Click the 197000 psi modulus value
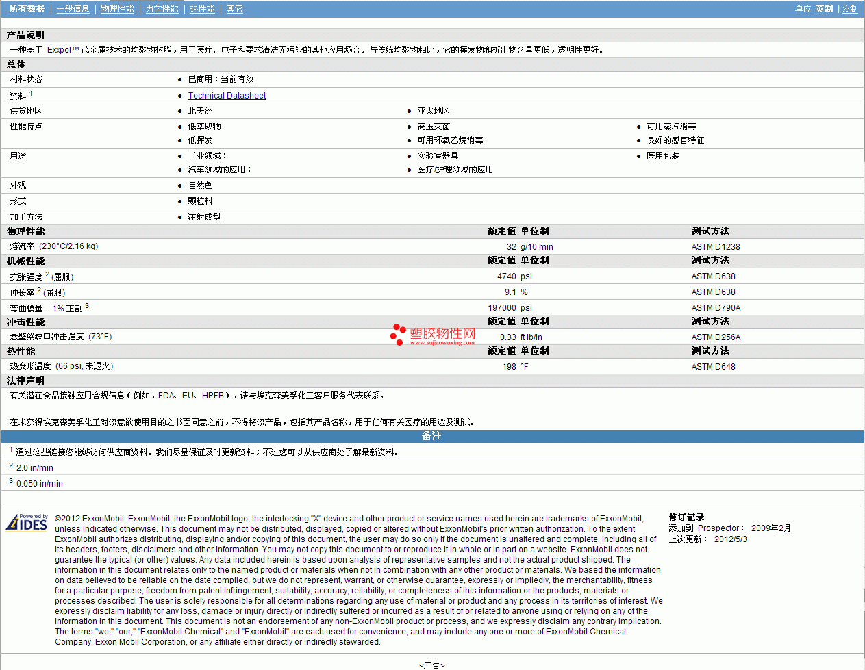This screenshot has height=670, width=865. pos(510,308)
